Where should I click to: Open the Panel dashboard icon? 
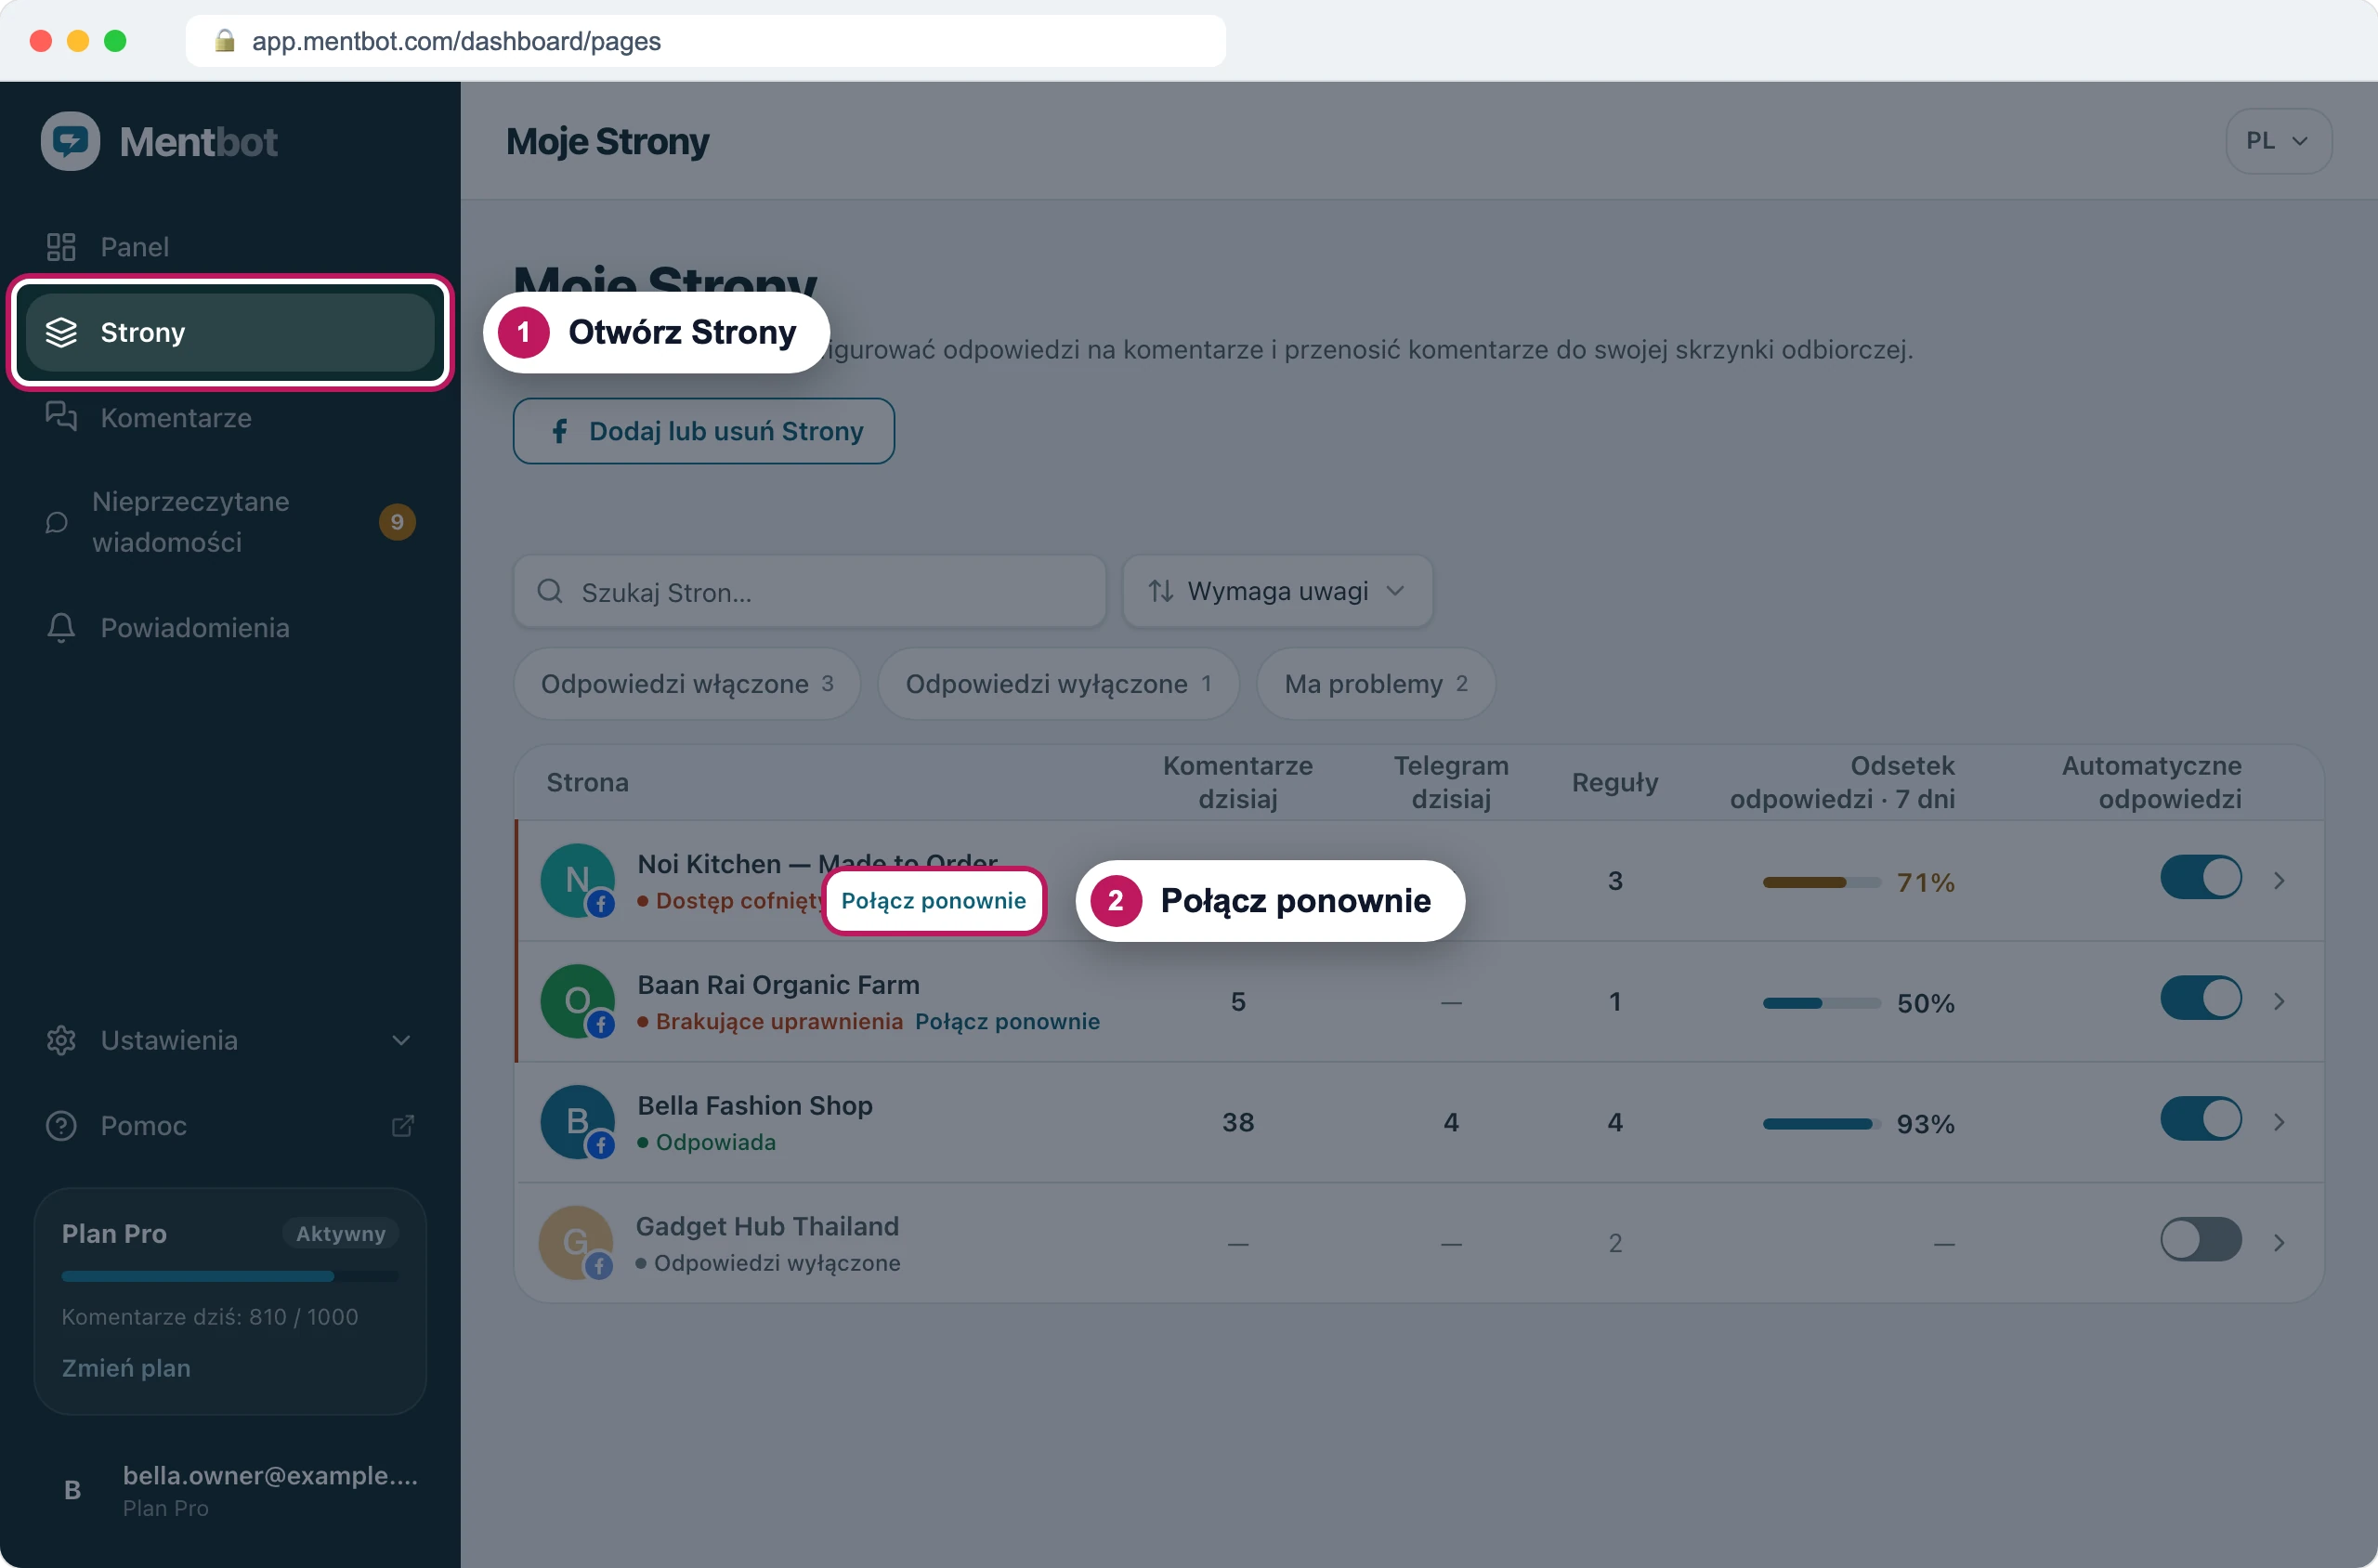pos(61,247)
